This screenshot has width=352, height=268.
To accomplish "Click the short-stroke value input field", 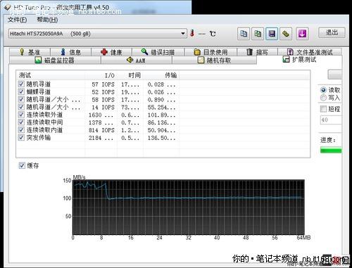I will tap(331, 120).
